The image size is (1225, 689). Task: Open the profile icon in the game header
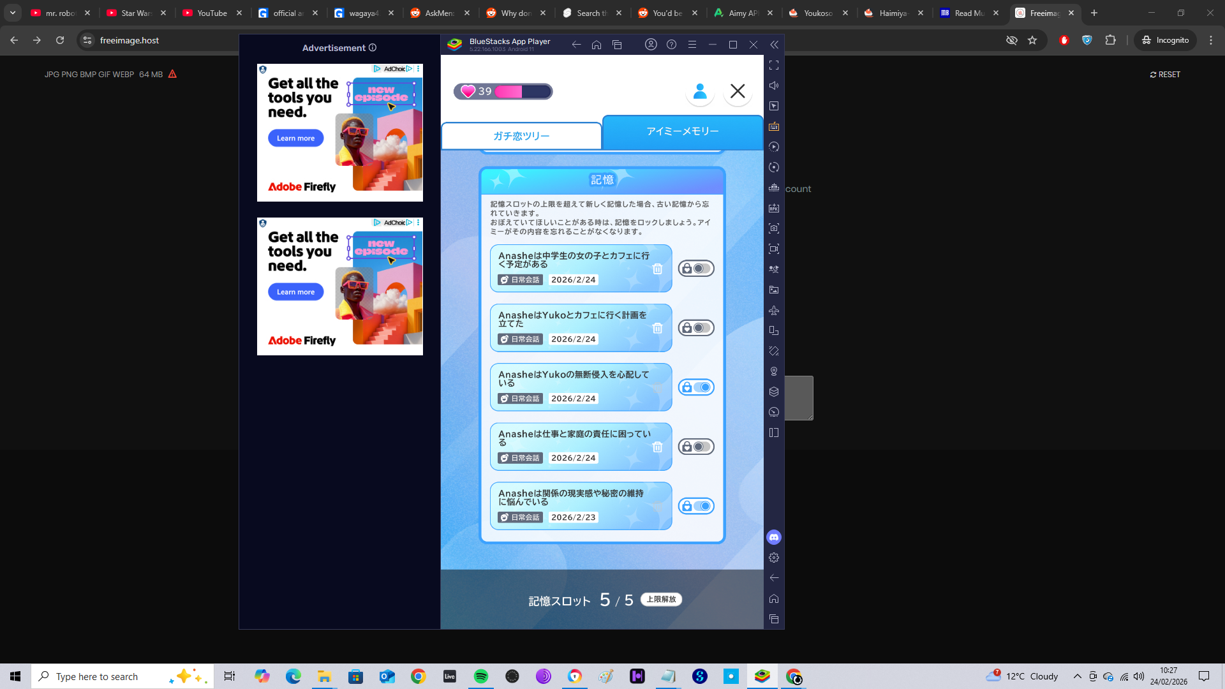pos(700,91)
